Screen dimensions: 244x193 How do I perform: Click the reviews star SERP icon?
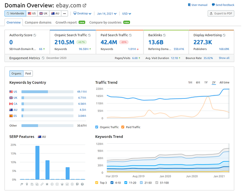(47, 184)
